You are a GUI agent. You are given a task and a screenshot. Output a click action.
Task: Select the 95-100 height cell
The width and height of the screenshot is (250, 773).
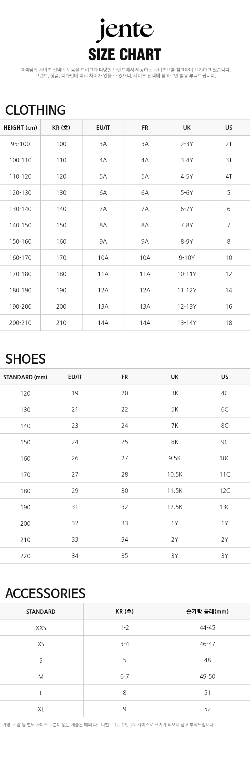20,144
